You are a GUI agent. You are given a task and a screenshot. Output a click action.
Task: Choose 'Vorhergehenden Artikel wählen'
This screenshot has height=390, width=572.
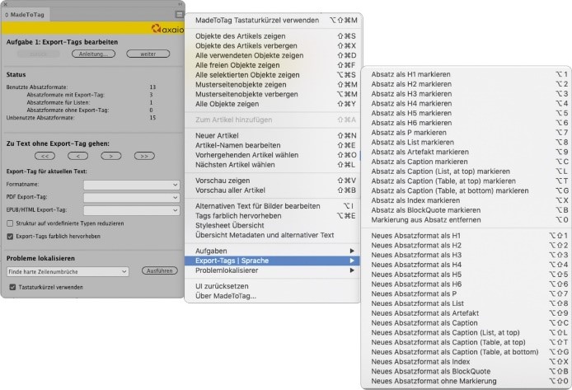tap(272, 155)
